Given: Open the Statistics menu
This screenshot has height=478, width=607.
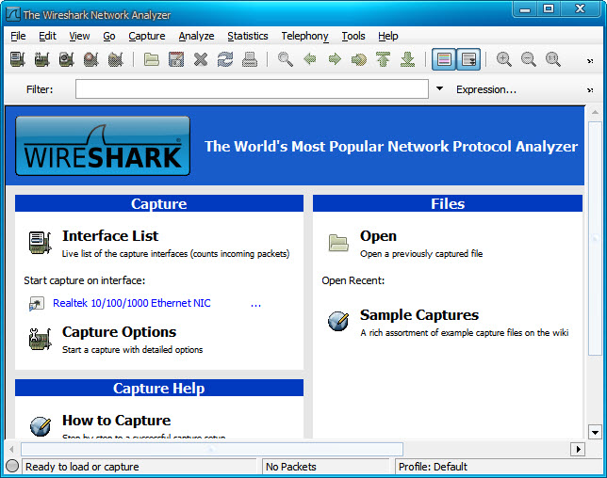Looking at the screenshot, I should coord(248,36).
